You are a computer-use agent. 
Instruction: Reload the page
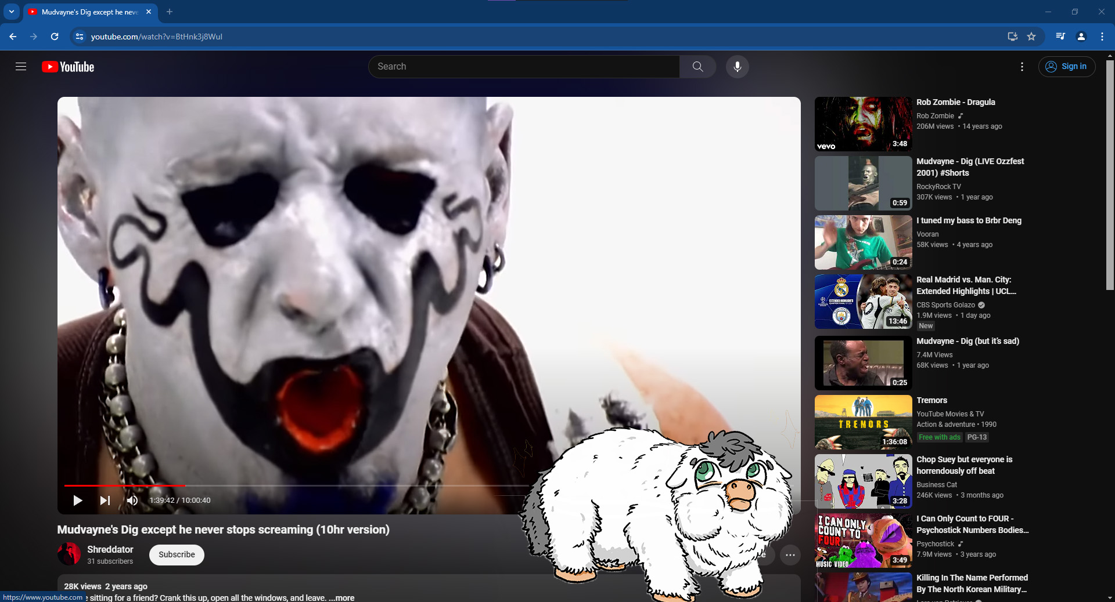coord(55,37)
